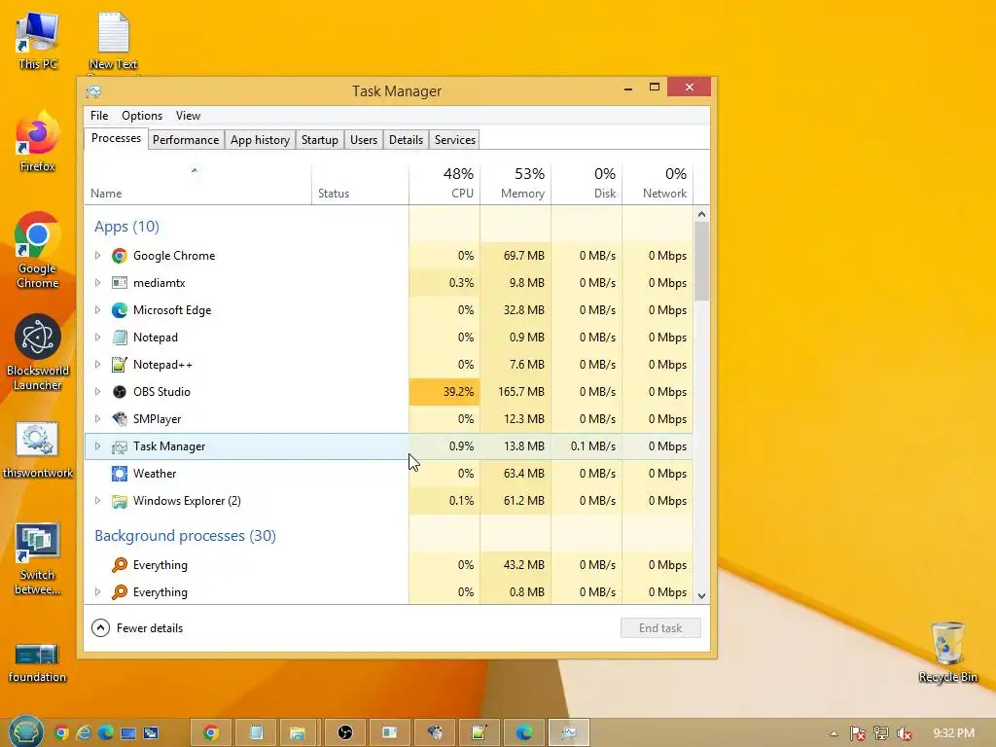996x747 pixels.
Task: Select the foundation desktop icon
Action: point(38,661)
